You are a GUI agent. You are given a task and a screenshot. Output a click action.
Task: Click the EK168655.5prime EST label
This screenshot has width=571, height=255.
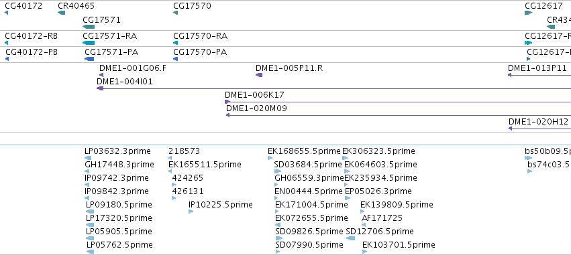tap(304, 151)
